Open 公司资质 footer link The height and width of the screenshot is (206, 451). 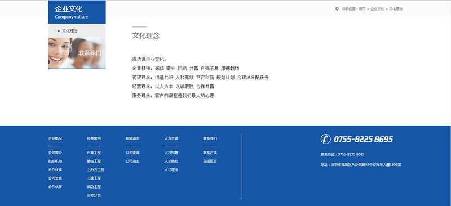coord(55,178)
